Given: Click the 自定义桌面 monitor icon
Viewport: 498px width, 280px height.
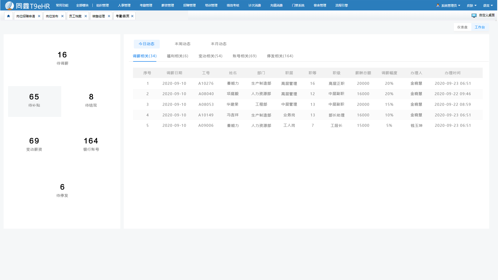Looking at the screenshot, I should (474, 16).
